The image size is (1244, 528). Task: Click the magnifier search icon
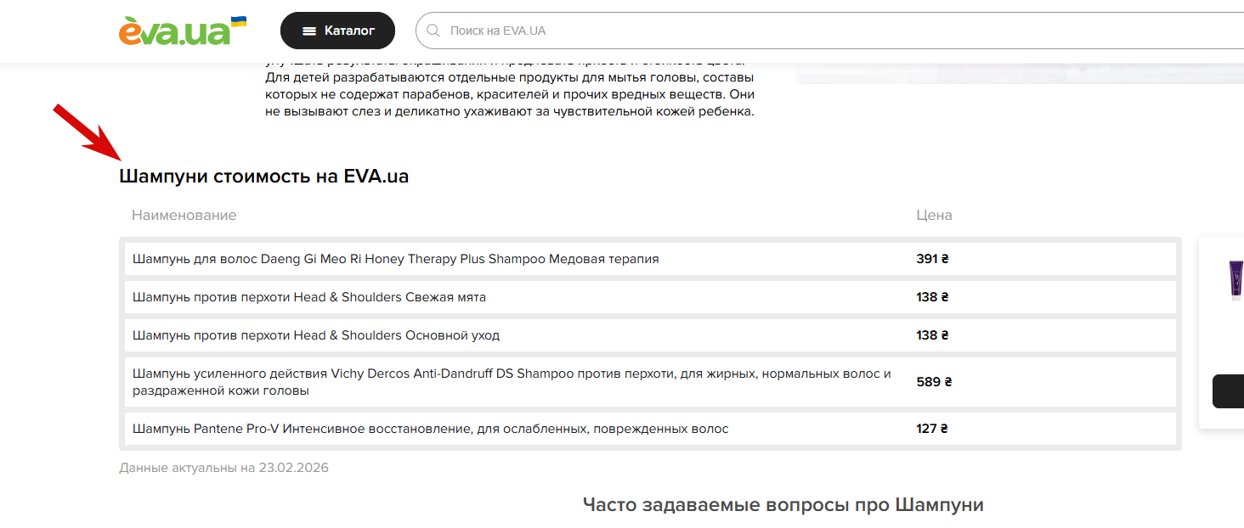(433, 31)
